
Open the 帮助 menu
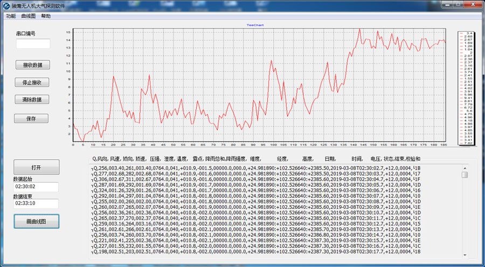[x=46, y=16]
